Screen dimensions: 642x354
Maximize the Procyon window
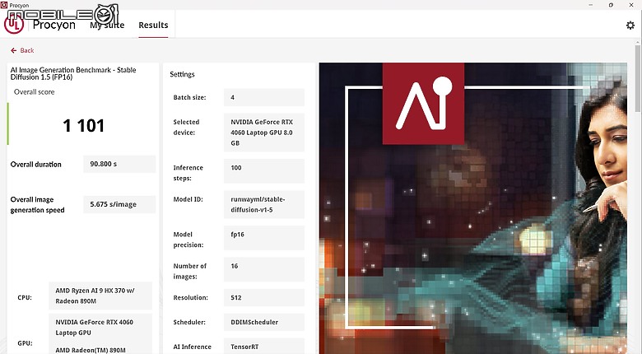(611, 5)
